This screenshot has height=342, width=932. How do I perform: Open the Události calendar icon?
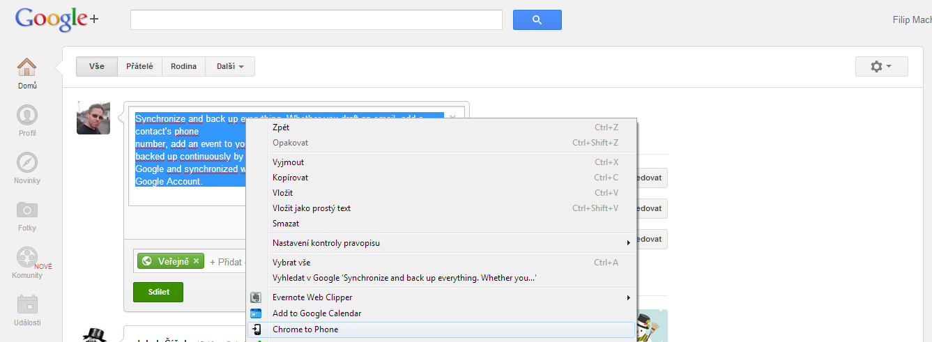coord(27,304)
